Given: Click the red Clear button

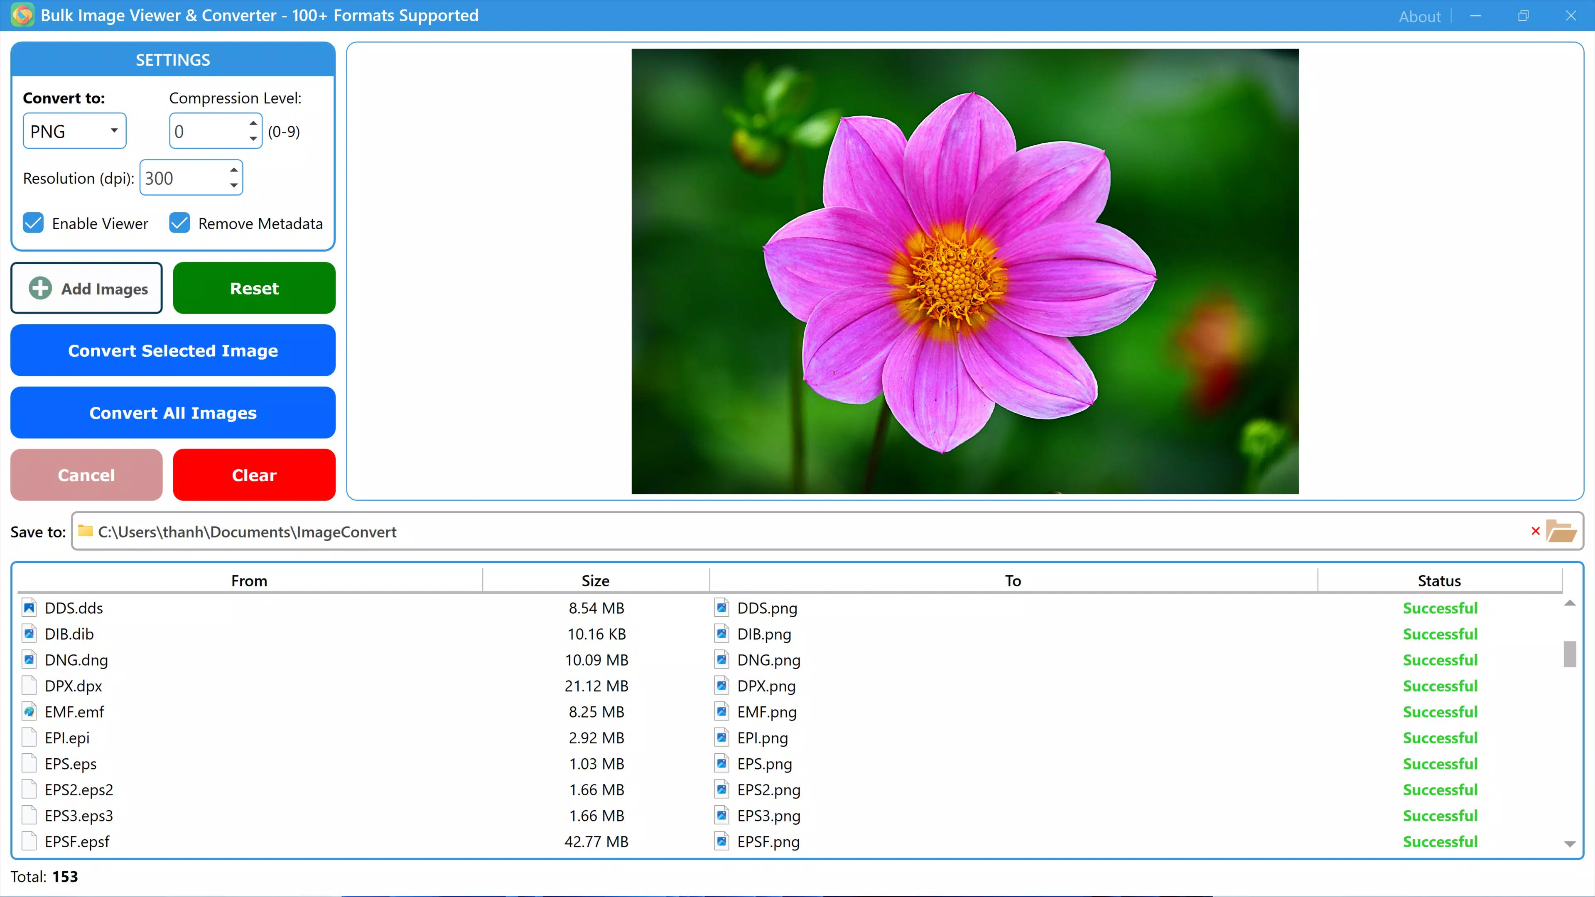Looking at the screenshot, I should 254,475.
